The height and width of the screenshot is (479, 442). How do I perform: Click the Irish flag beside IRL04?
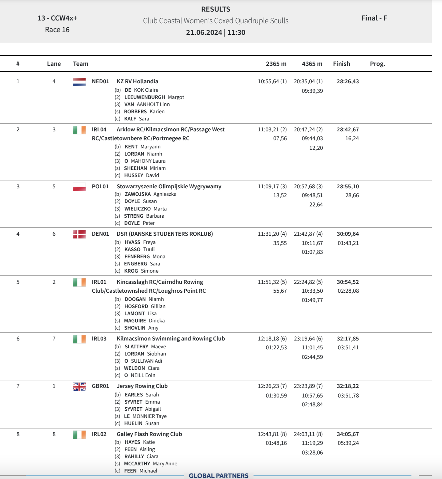pyautogui.click(x=79, y=130)
